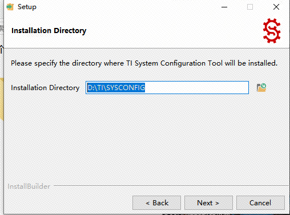Click the 'Installation Directory' heading text
290x215 pixels.
pos(49,31)
